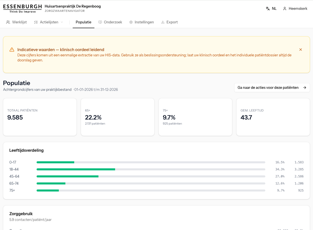Click the 18-44 age distribution bar

point(151,169)
